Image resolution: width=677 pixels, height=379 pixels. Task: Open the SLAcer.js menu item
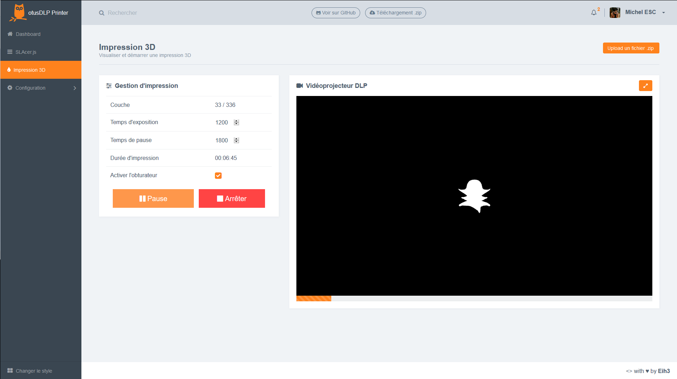click(x=41, y=52)
